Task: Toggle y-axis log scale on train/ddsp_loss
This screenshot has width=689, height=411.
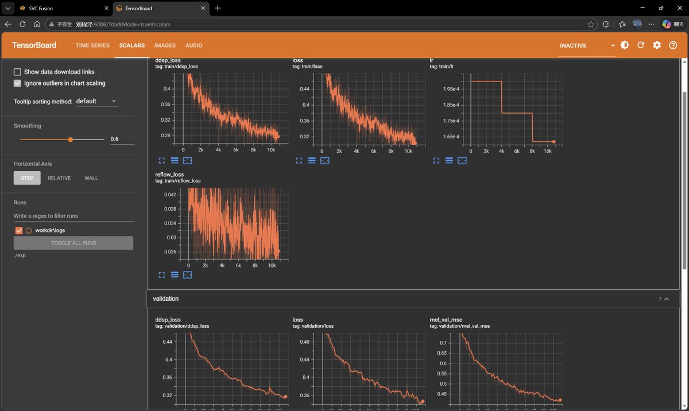Action: tap(175, 161)
